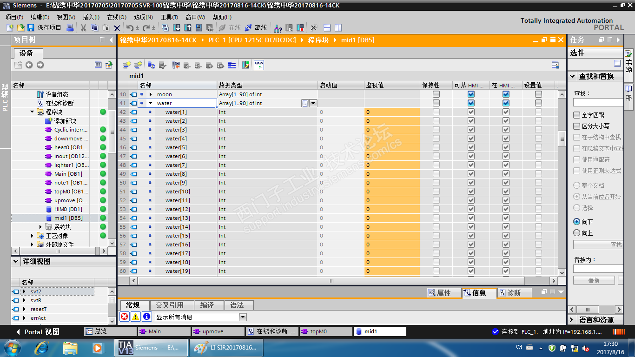Switch to Portal 视图
The height and width of the screenshot is (357, 635).
coord(38,332)
